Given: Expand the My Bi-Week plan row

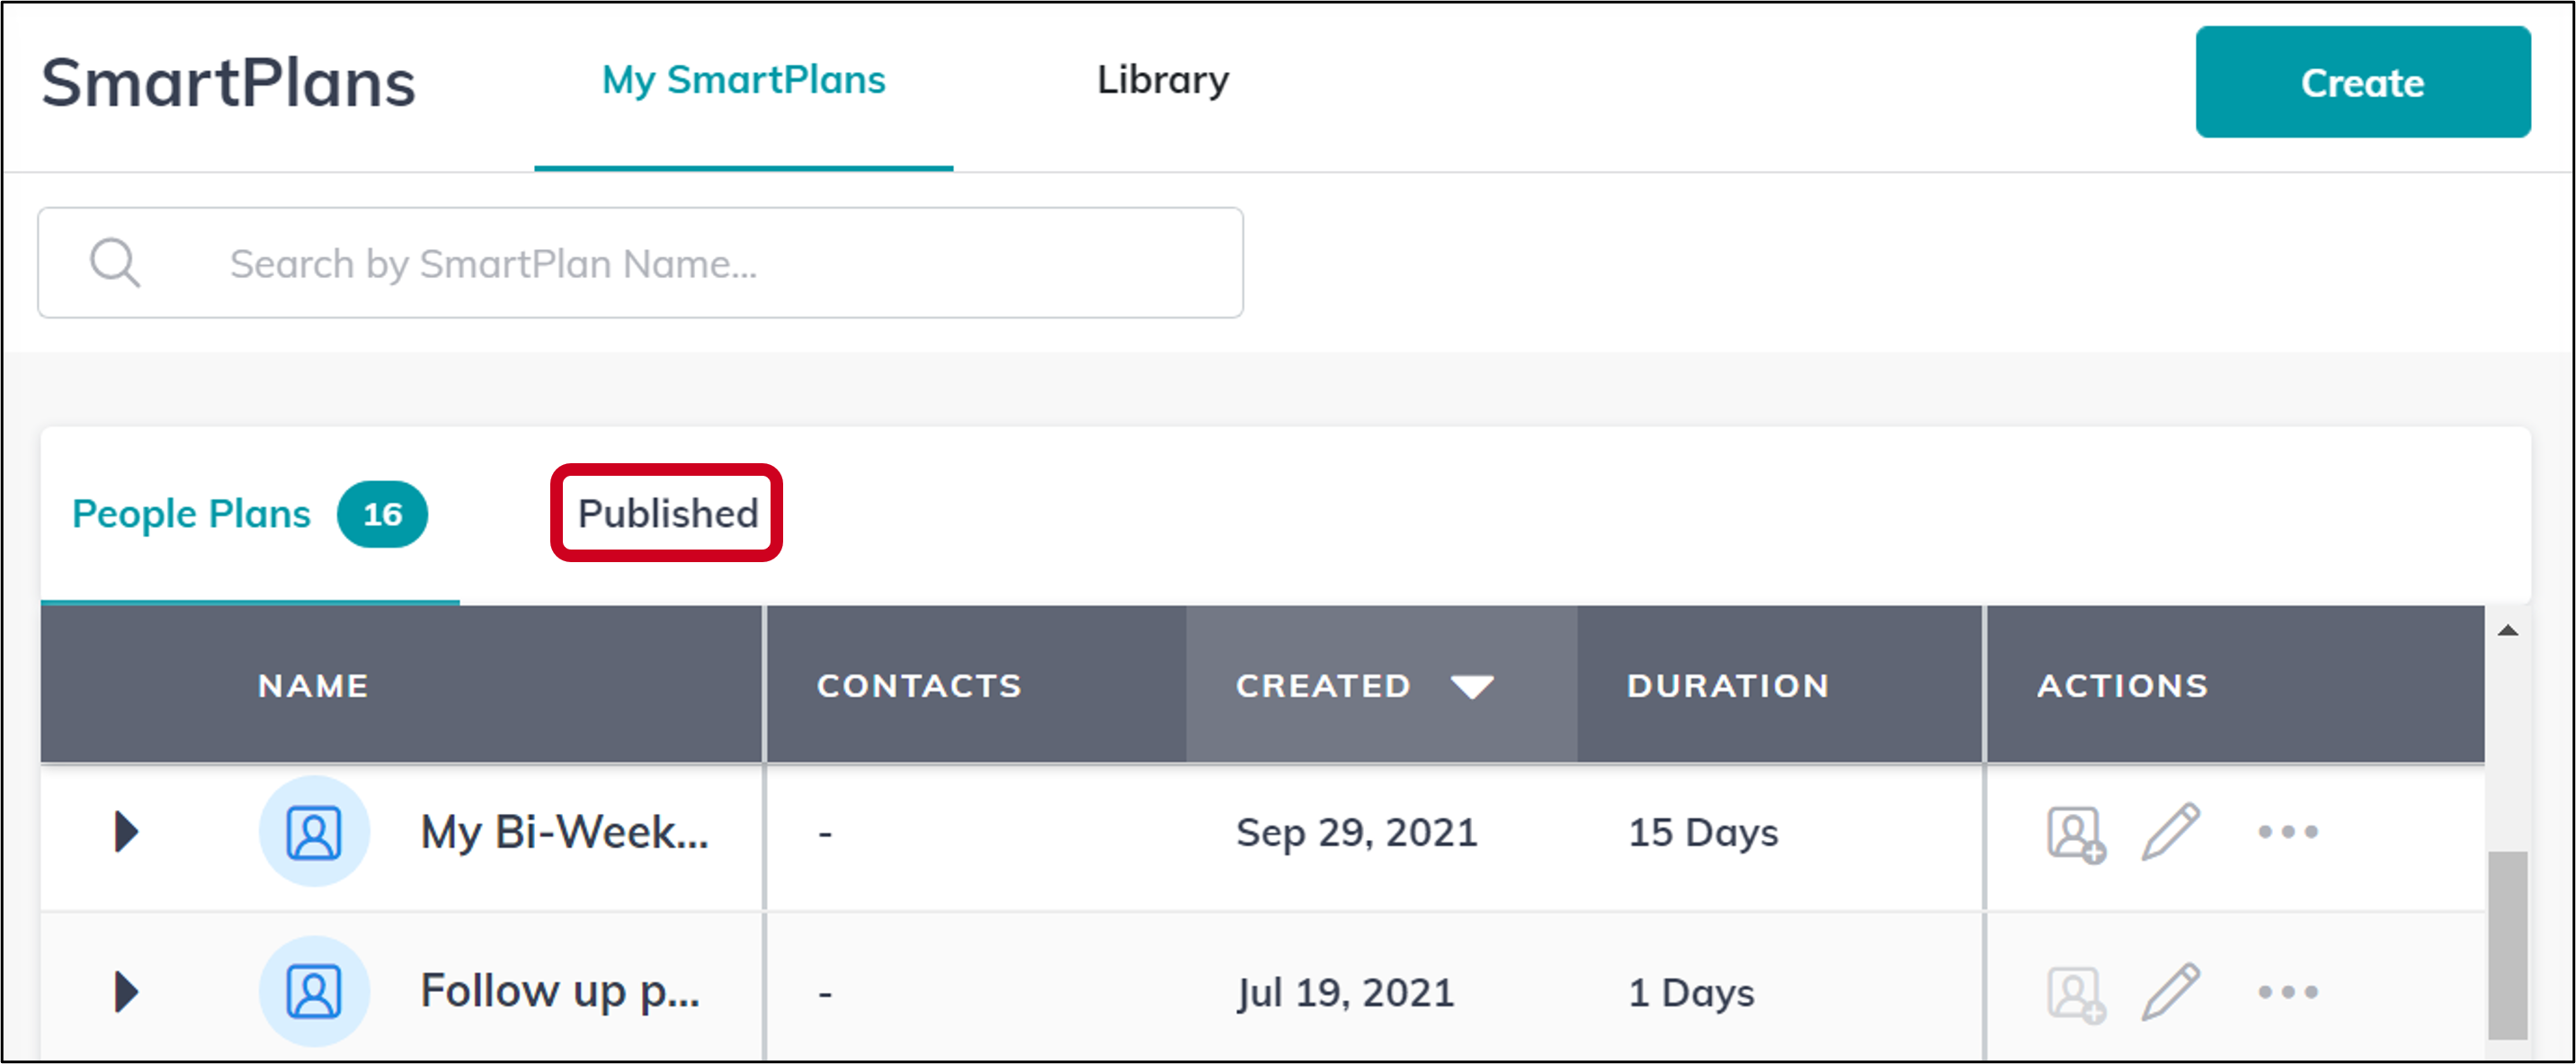Looking at the screenshot, I should tap(124, 830).
